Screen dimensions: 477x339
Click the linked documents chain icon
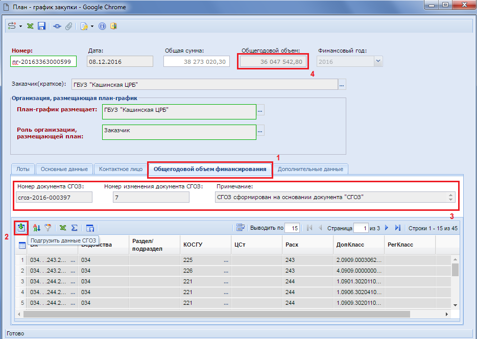tap(57, 26)
